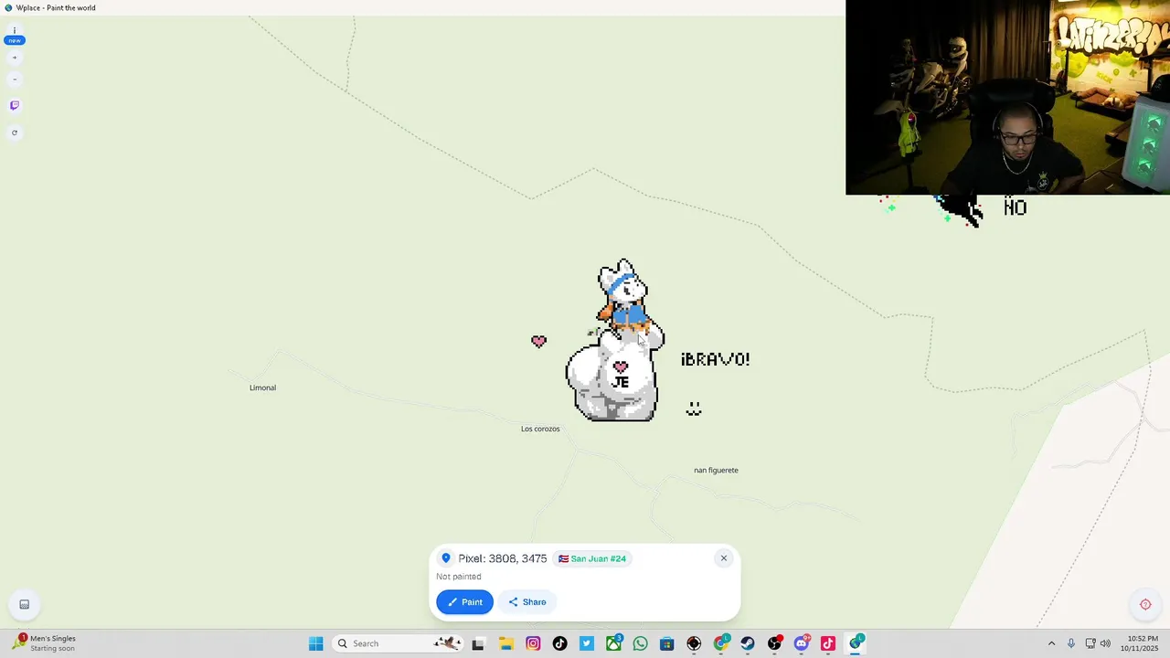Click the refresh arrow icon in sidebar
Screen dimensions: 1170x658
(x=15, y=133)
